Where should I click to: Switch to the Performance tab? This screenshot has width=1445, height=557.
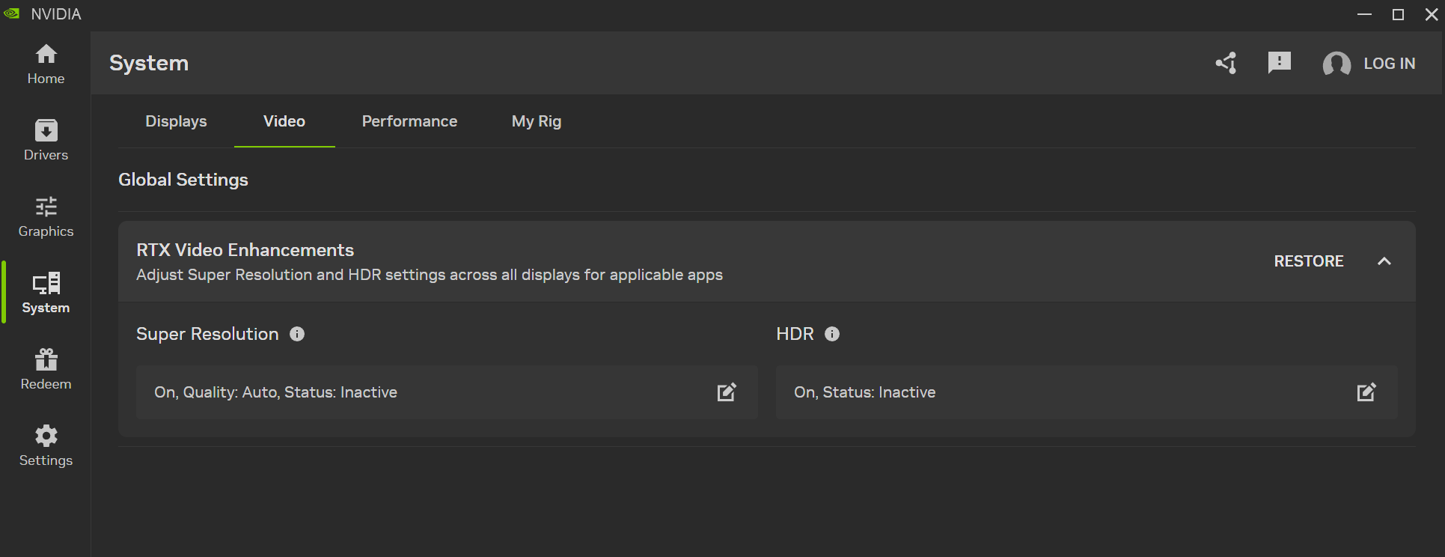pos(409,121)
